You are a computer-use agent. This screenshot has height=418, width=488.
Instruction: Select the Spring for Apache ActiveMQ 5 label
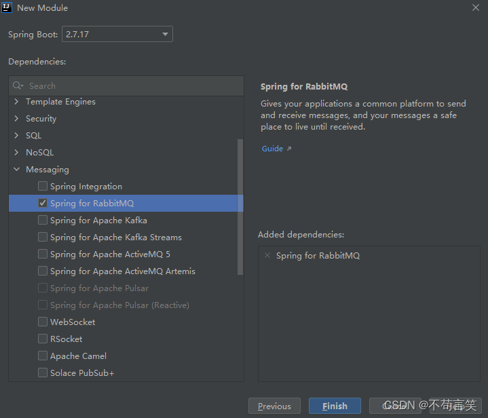click(111, 254)
